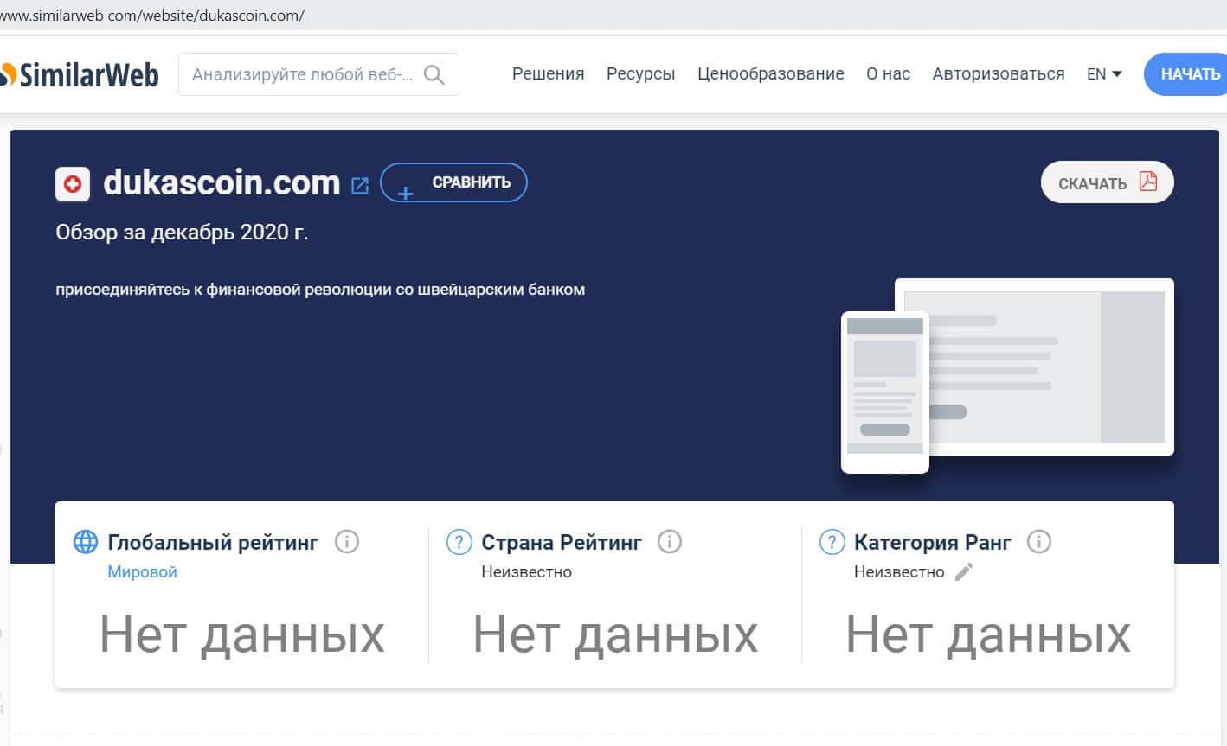Open the EN language dropdown

1104,74
